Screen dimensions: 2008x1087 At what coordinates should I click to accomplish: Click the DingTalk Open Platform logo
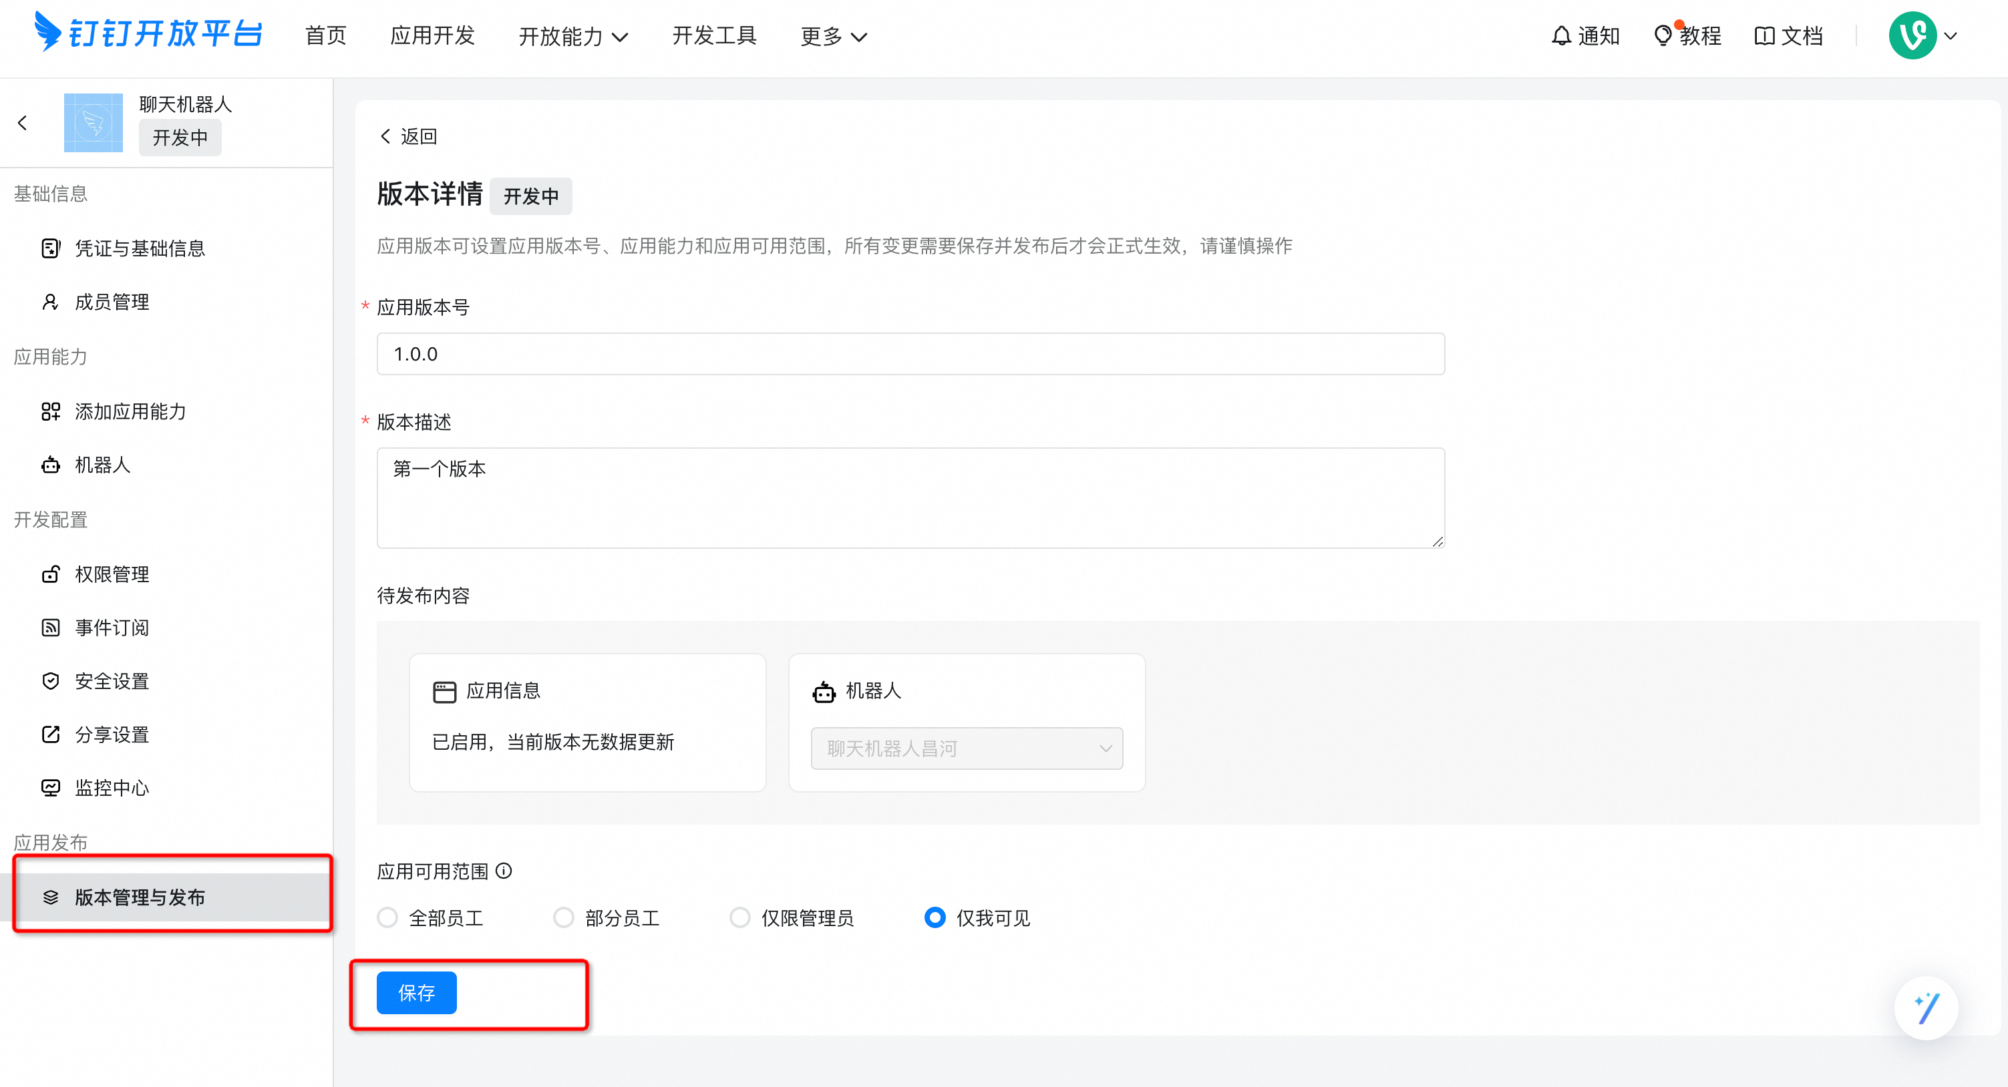[148, 33]
